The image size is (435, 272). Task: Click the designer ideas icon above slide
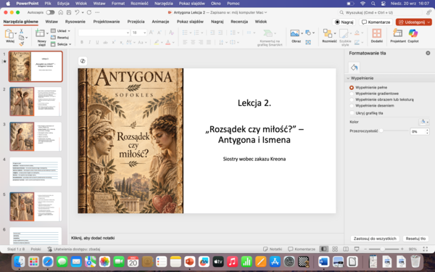[x=83, y=61]
